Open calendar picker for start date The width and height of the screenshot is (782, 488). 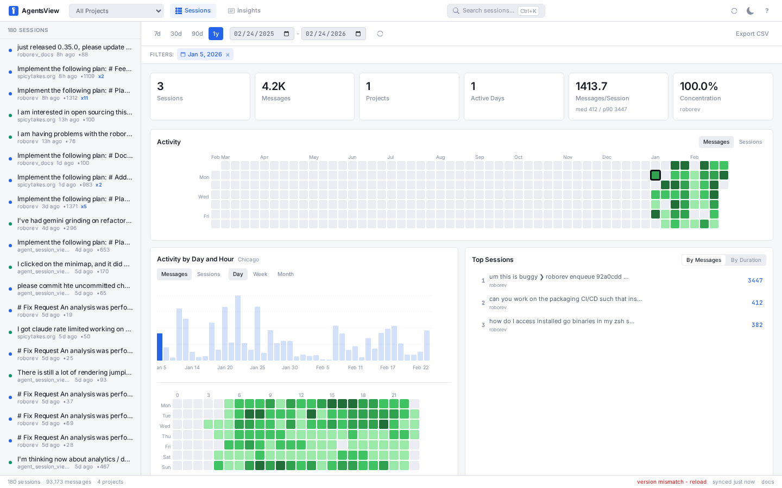[287, 34]
